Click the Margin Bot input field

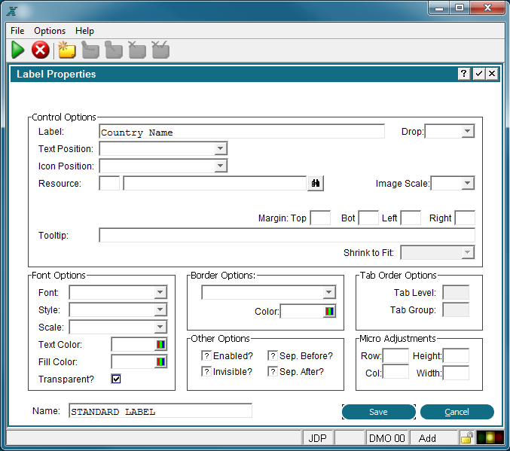click(x=368, y=218)
